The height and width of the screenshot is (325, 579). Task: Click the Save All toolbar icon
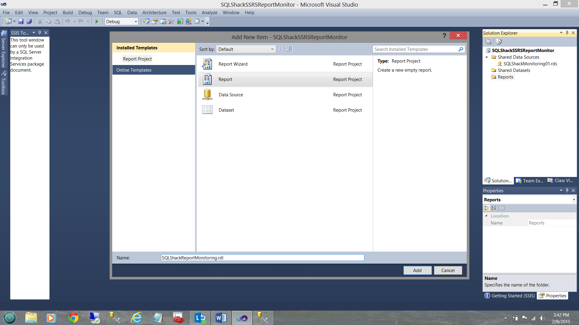[29, 21]
